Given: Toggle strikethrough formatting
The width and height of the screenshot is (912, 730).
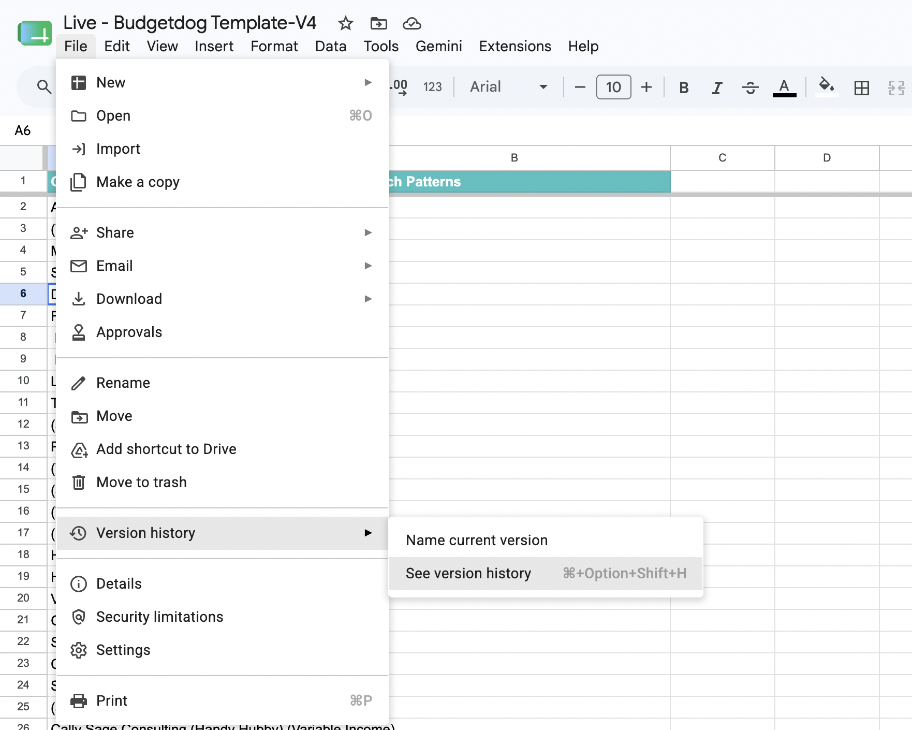Looking at the screenshot, I should click(750, 88).
